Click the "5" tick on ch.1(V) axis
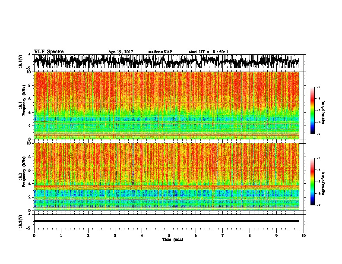 coord(29,55)
